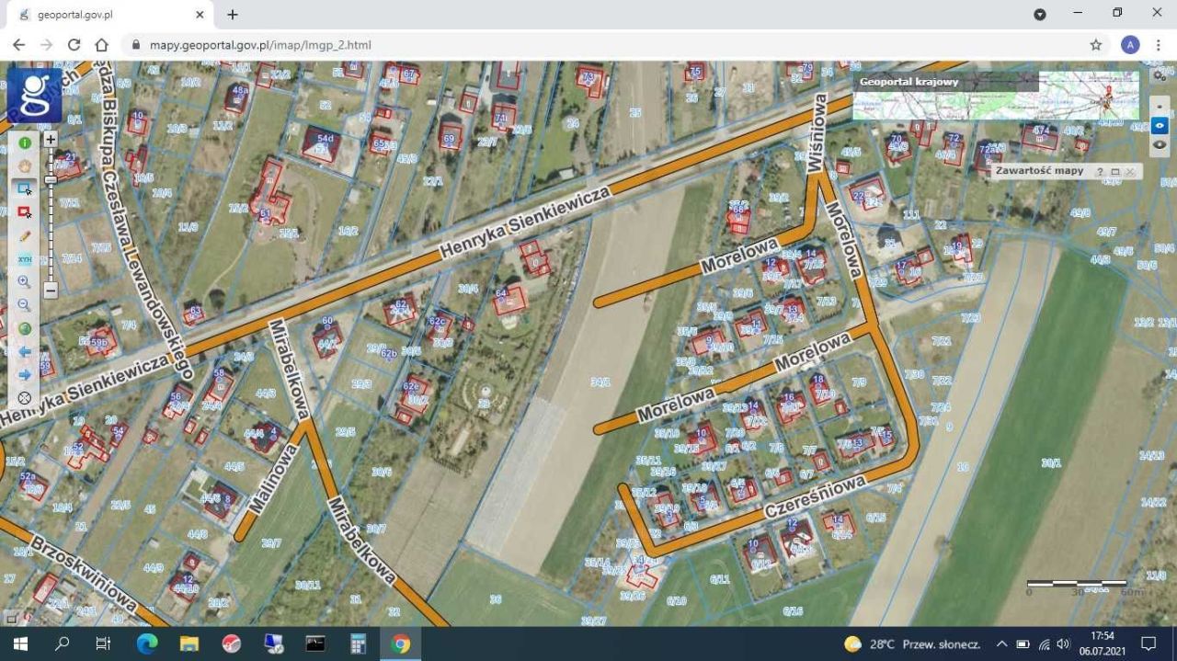Viewport: 1177px width, 661px height.
Task: Open the volume control in system tray
Action: point(1064,644)
